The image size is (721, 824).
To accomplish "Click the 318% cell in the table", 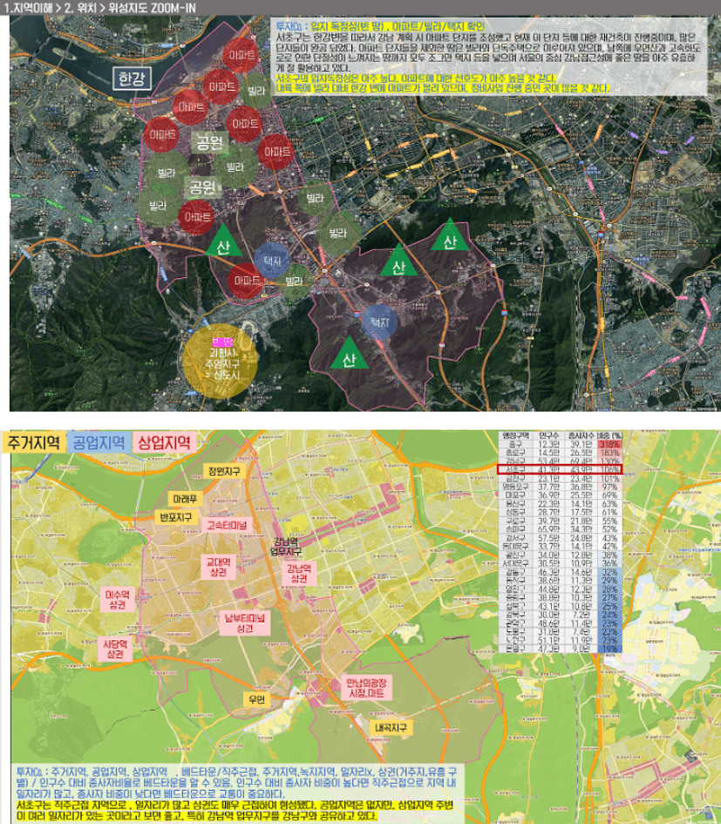I will pyautogui.click(x=609, y=444).
